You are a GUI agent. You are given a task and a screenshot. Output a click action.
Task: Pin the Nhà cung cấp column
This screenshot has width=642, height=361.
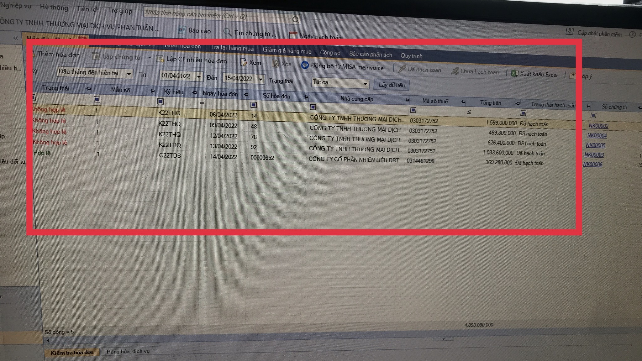click(x=407, y=100)
